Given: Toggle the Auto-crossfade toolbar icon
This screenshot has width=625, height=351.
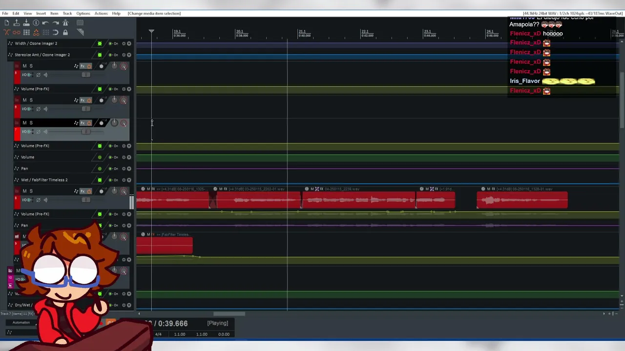Looking at the screenshot, I should click(x=6, y=33).
